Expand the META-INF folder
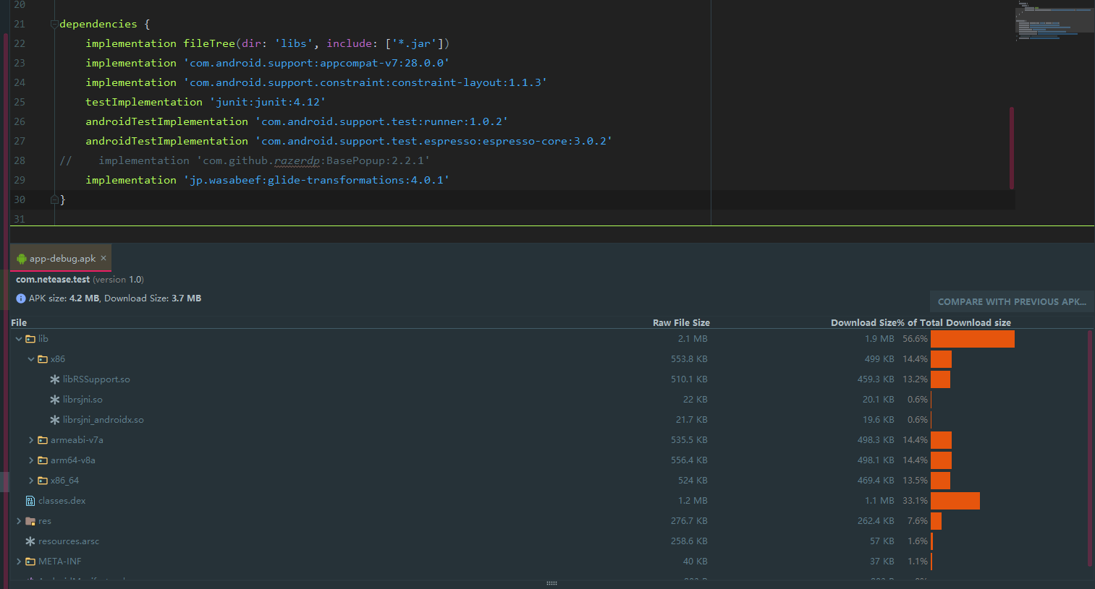Viewport: 1095px width, 589px height. [x=18, y=561]
